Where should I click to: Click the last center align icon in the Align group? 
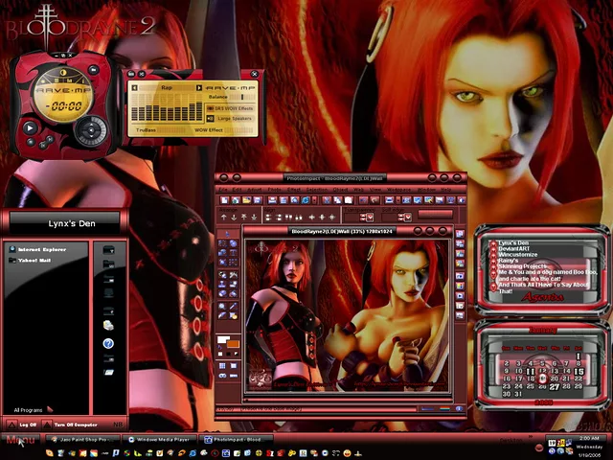coord(332,218)
